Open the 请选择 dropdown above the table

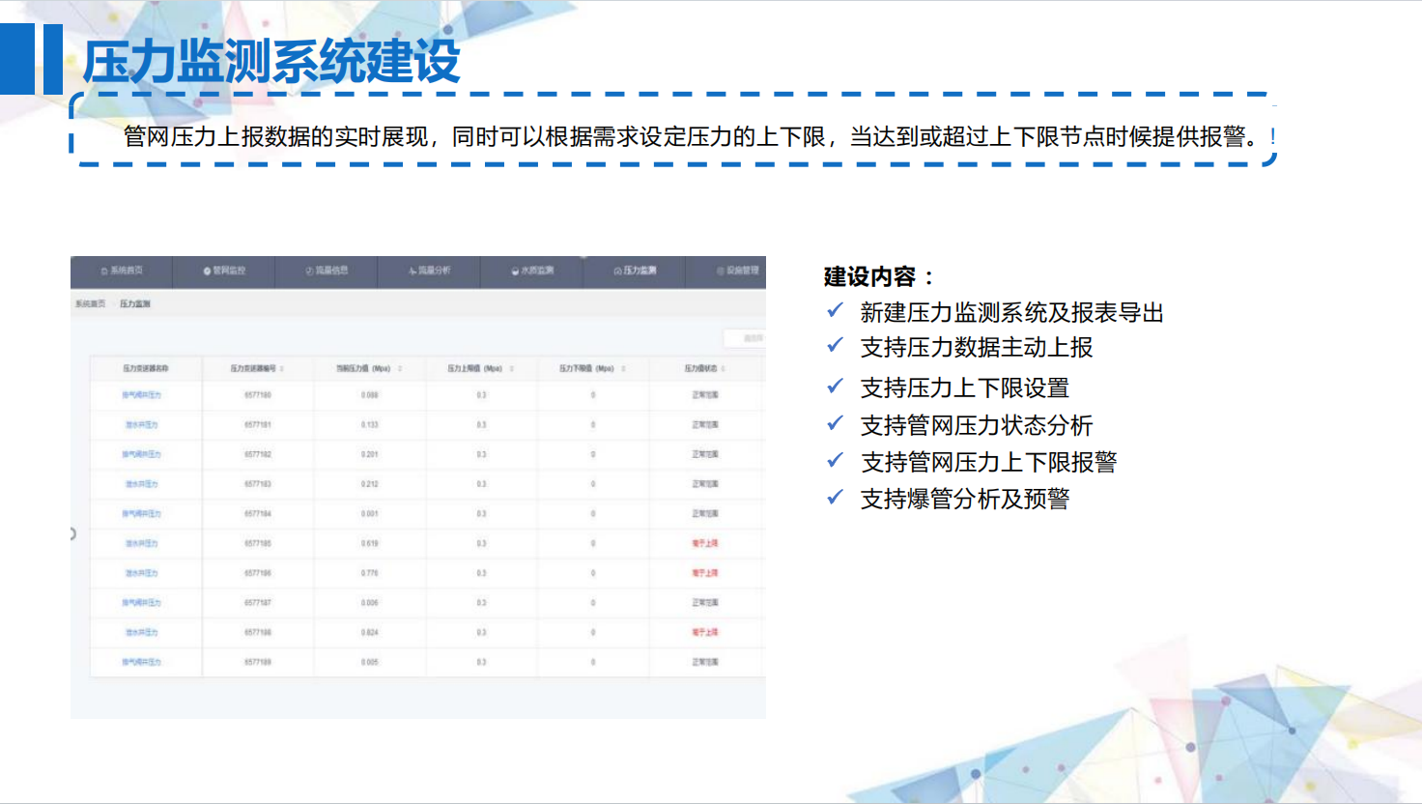click(745, 338)
